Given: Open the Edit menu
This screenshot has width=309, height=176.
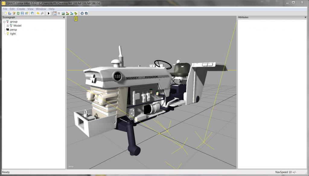Looking at the screenshot, I should coord(12,9).
